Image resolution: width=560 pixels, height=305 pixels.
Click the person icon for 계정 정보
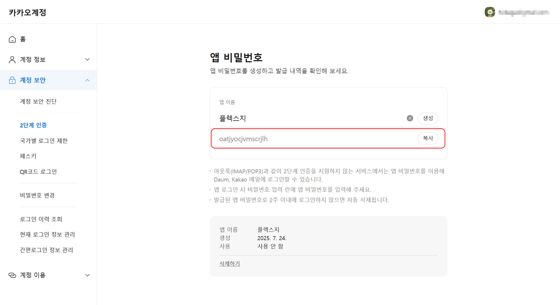pos(12,60)
